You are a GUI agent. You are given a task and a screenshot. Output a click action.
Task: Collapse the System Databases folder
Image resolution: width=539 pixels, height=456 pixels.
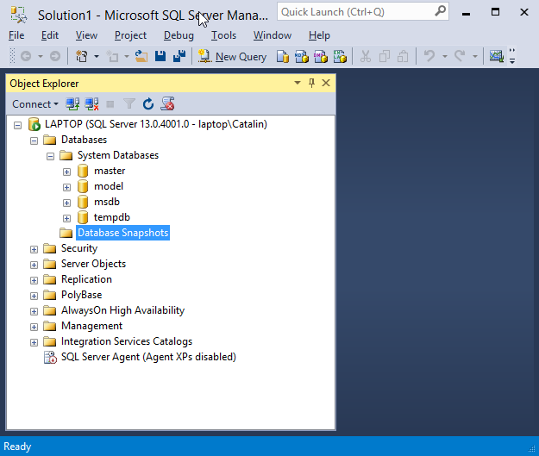pos(50,156)
